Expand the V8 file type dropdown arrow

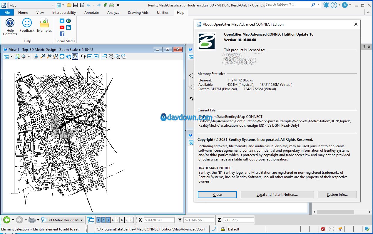point(63,5)
